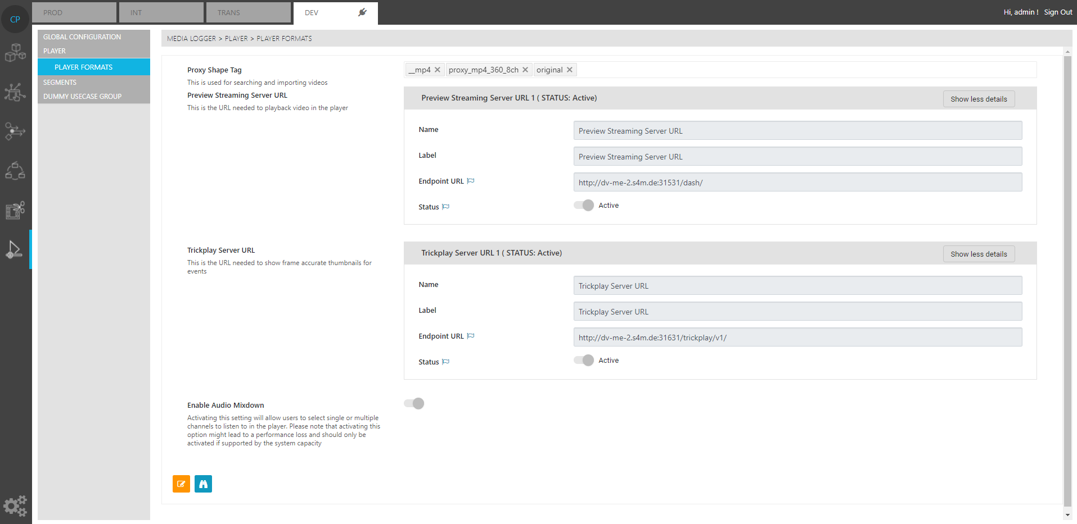The width and height of the screenshot is (1077, 524).
Task: Open the settings gears icon in sidebar
Action: pos(15,505)
